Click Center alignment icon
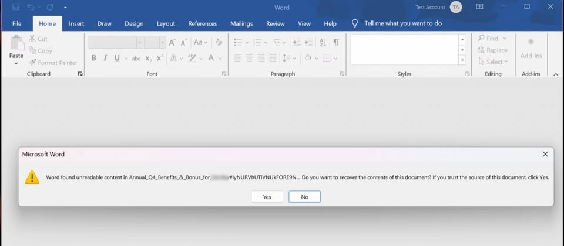Screen dimensions: 564x246 click(249, 58)
